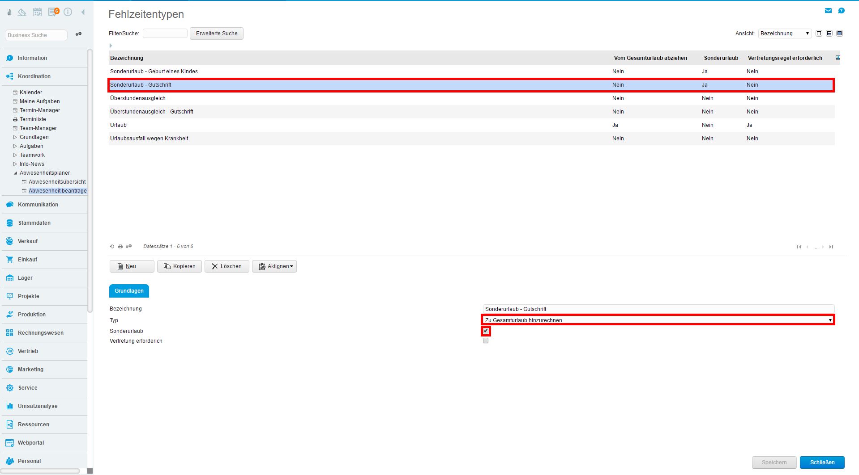
Task: Refresh the records list
Action: (x=112, y=246)
